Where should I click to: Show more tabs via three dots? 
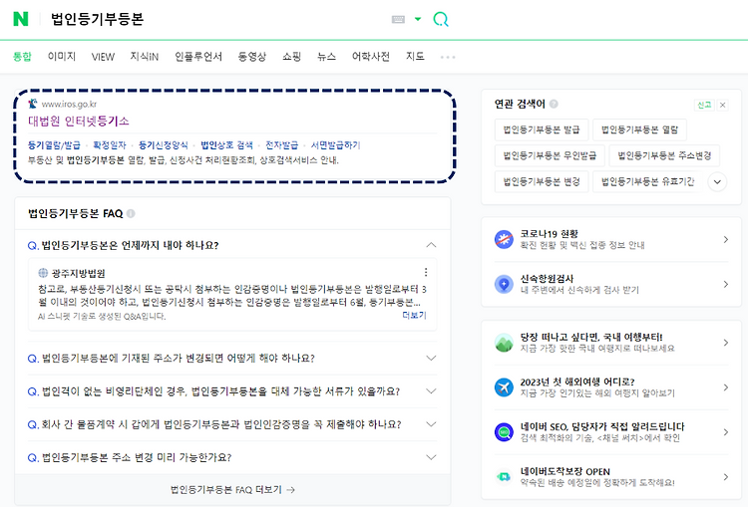pyautogui.click(x=448, y=57)
